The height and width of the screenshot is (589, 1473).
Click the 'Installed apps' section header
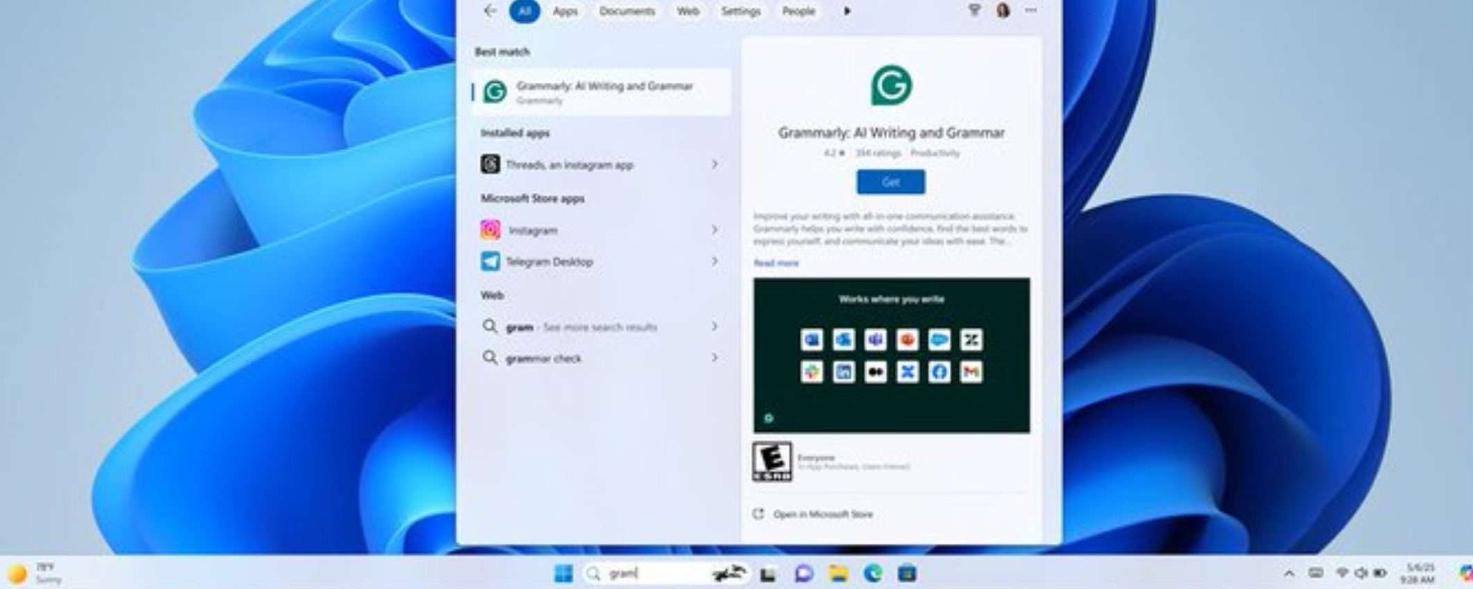pyautogui.click(x=515, y=133)
